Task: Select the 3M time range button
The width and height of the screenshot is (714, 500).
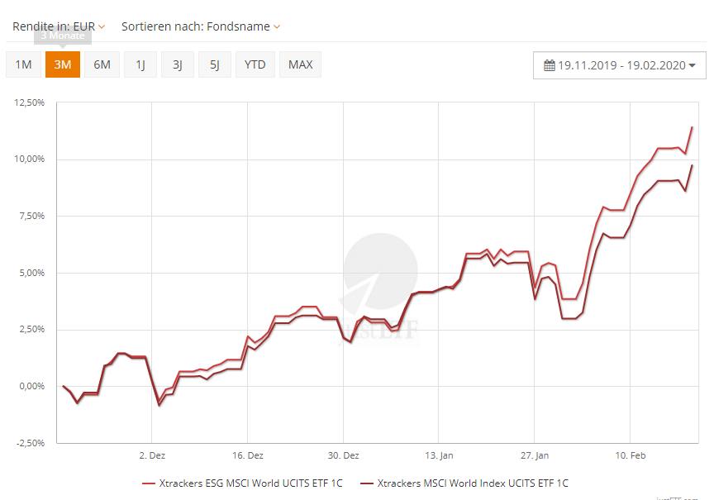Action: click(x=63, y=64)
